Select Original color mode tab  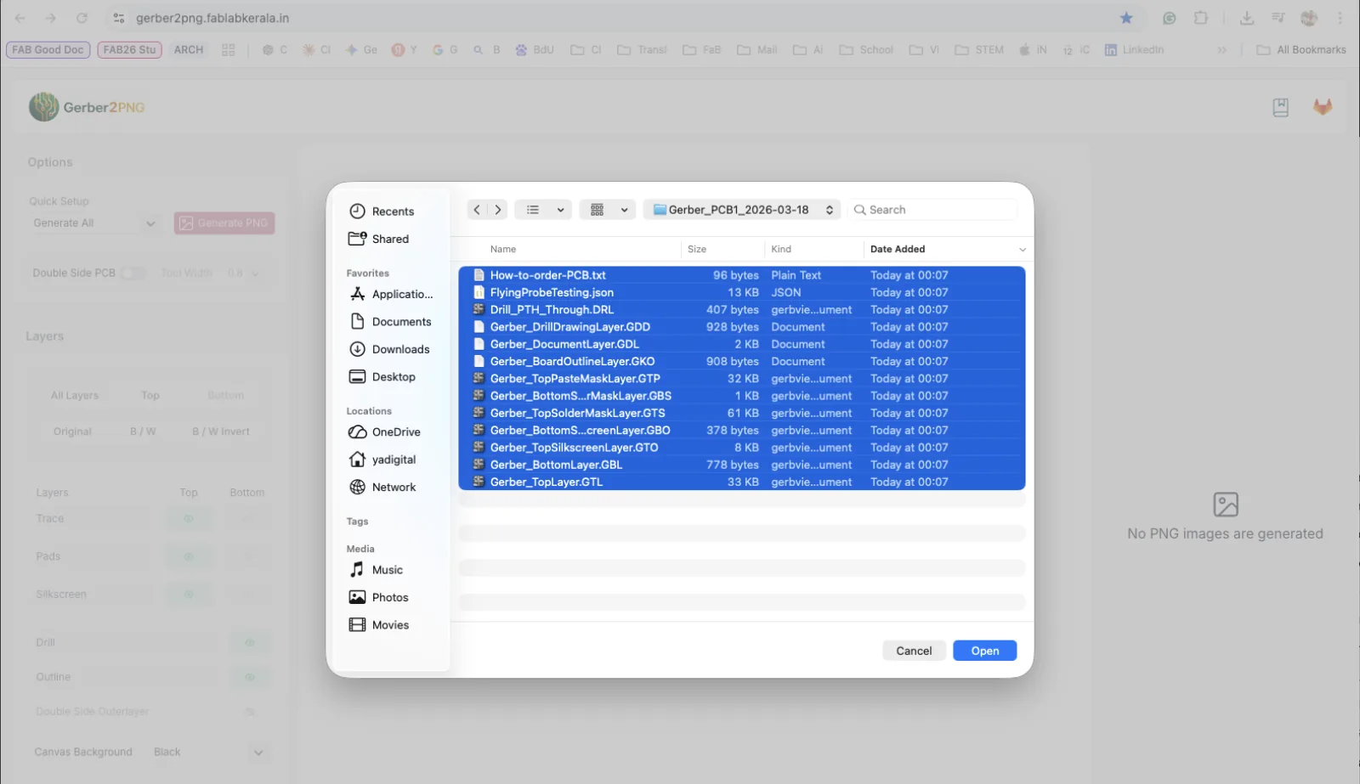[x=72, y=432]
